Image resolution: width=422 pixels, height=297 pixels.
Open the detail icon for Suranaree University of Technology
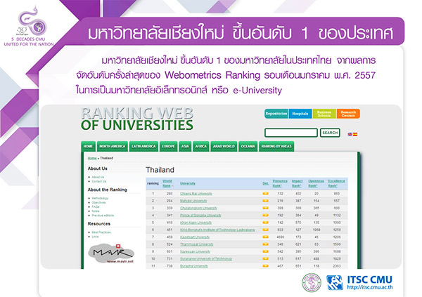[x=265, y=258]
